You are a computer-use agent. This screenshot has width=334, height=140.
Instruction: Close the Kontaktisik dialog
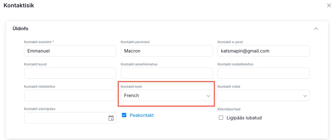[329, 5]
